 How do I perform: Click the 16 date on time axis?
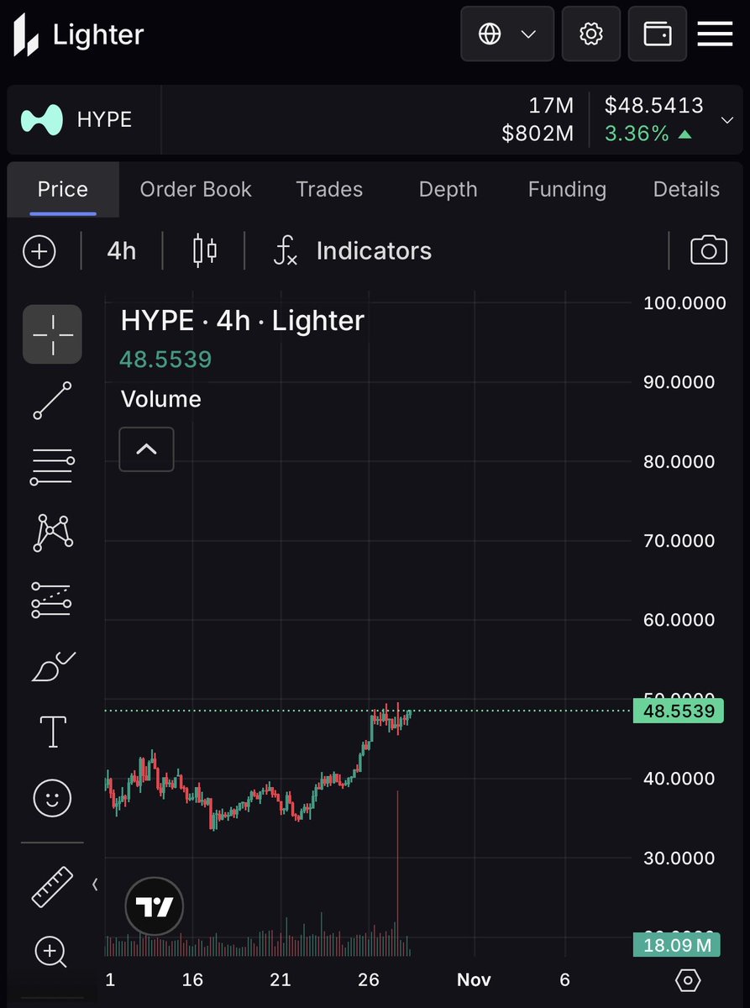192,979
